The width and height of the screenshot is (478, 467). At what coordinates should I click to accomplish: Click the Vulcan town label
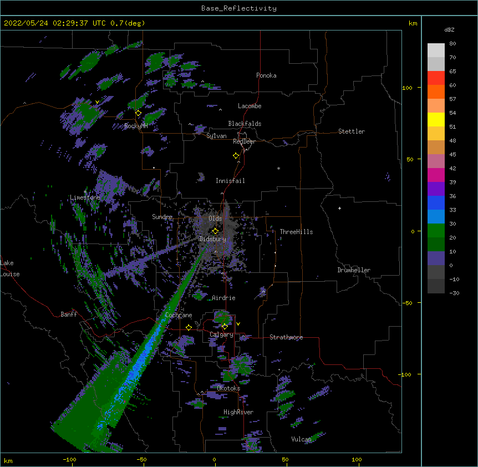[x=301, y=439]
